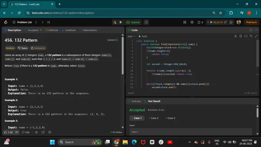
Task: Reset code to default with undo icon
Action: pyautogui.click(x=251, y=36)
